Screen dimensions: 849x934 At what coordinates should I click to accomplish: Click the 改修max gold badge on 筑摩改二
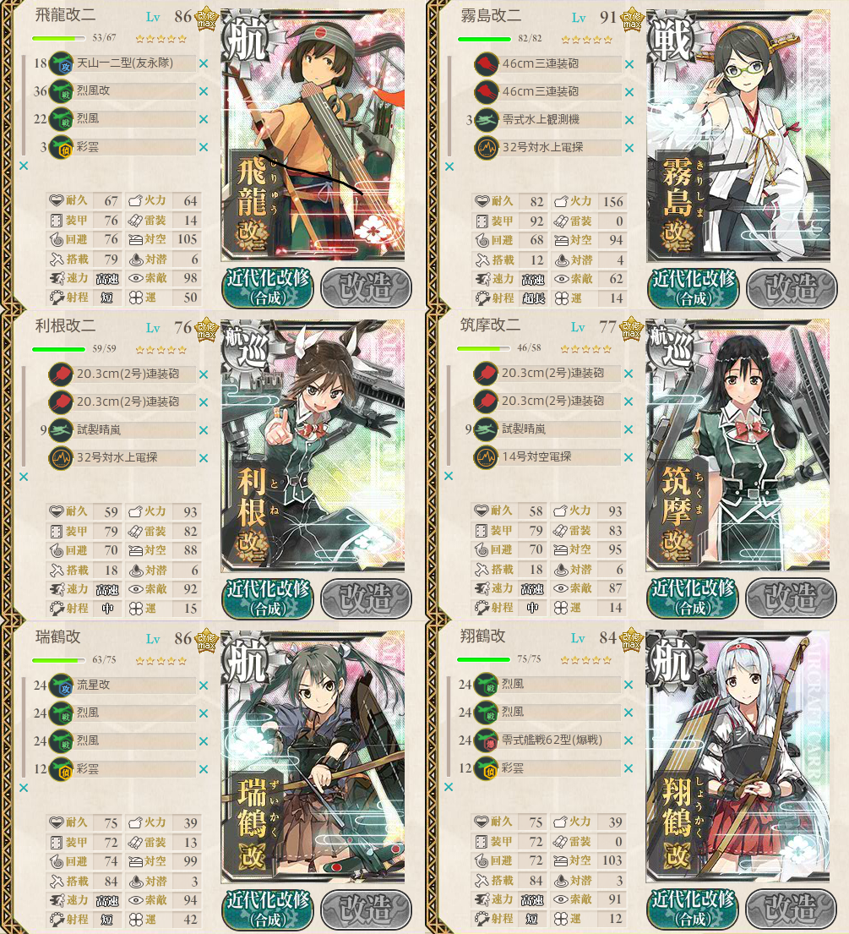pos(631,330)
